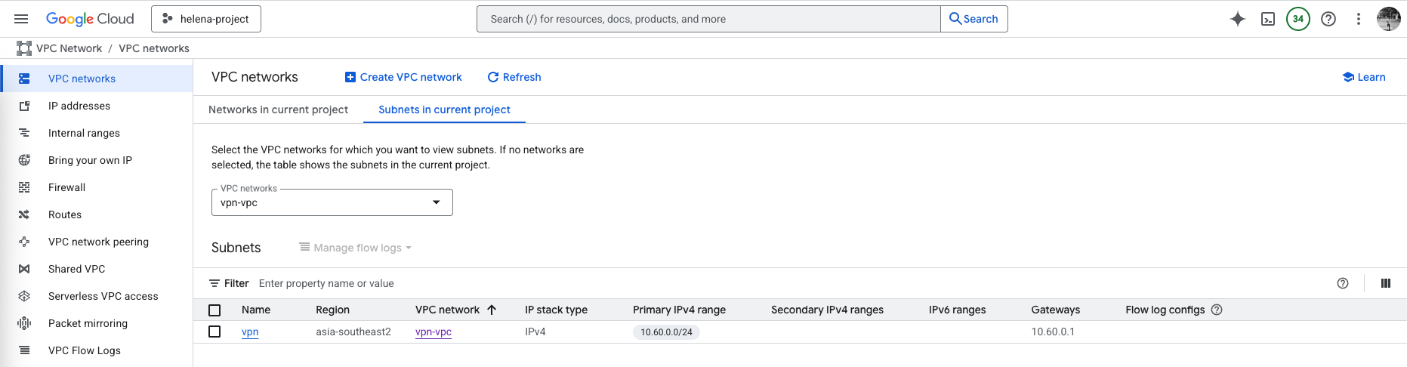Click the Flow log configs help icon
The image size is (1407, 367).
pyautogui.click(x=1217, y=310)
